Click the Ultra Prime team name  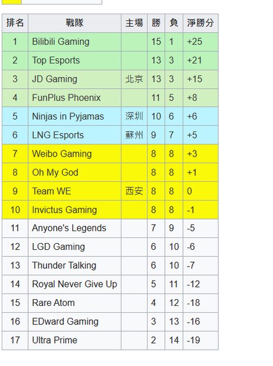pyautogui.click(x=54, y=340)
